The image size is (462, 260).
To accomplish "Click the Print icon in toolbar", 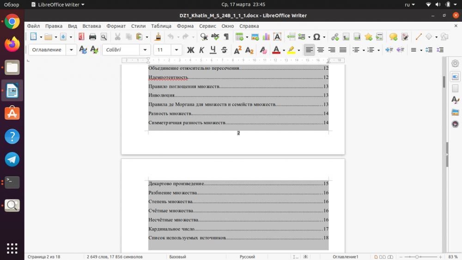I will point(92,37).
